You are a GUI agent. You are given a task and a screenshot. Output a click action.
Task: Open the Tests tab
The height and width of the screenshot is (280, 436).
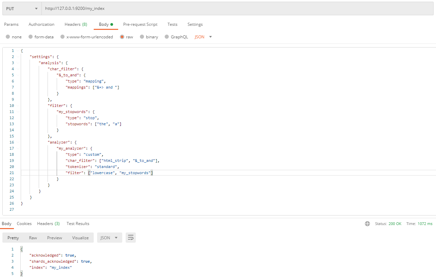coord(172,24)
